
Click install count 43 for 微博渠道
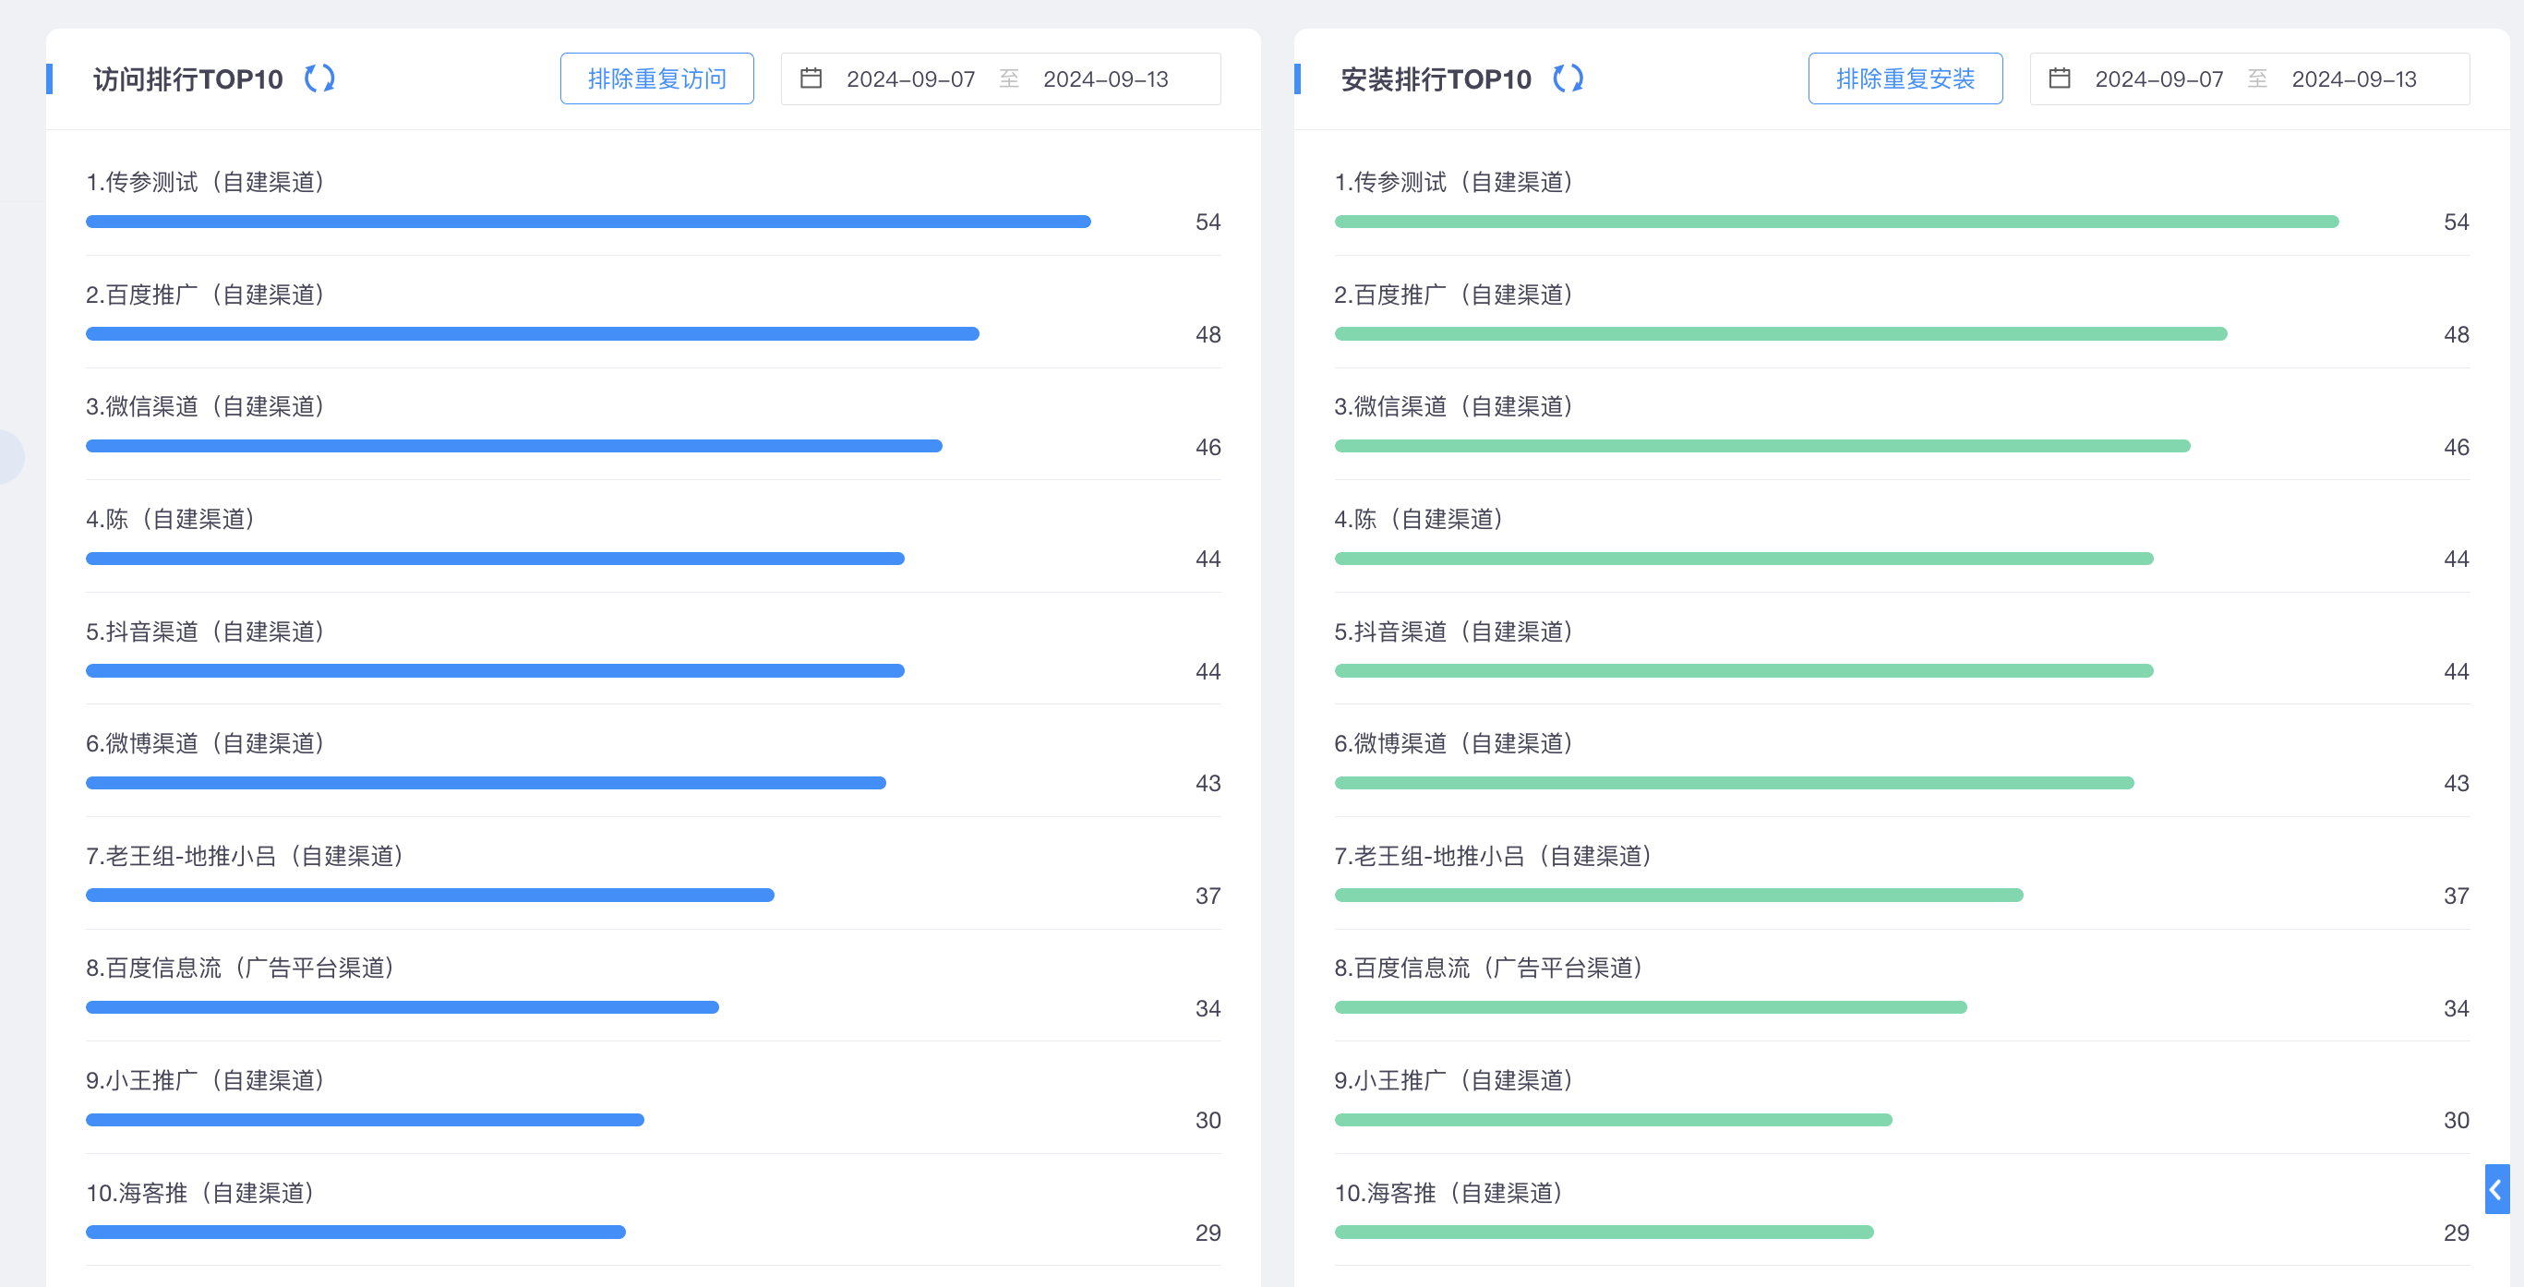2457,784
